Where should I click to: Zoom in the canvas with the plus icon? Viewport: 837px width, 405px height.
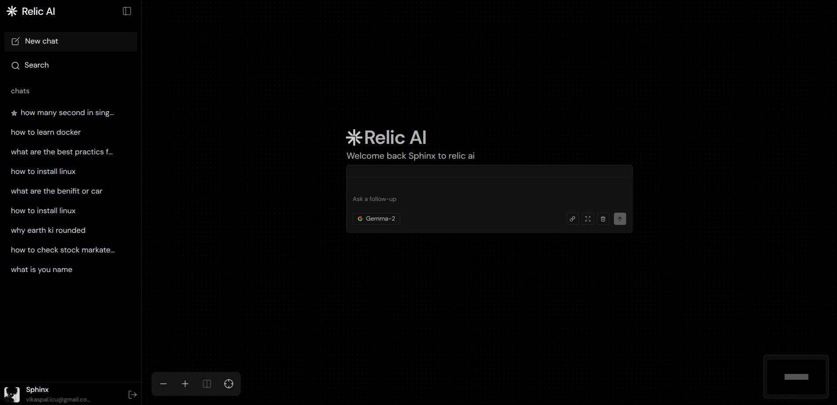(x=185, y=384)
